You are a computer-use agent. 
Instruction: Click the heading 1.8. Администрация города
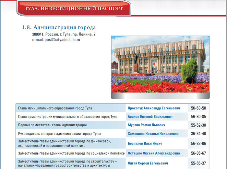[59, 27]
